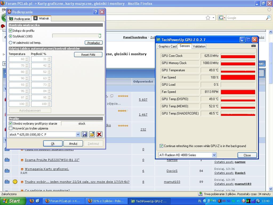Enable 'Przywróć po trybie uśpienia' checkbox
The image size is (273, 205).
tap(11, 128)
